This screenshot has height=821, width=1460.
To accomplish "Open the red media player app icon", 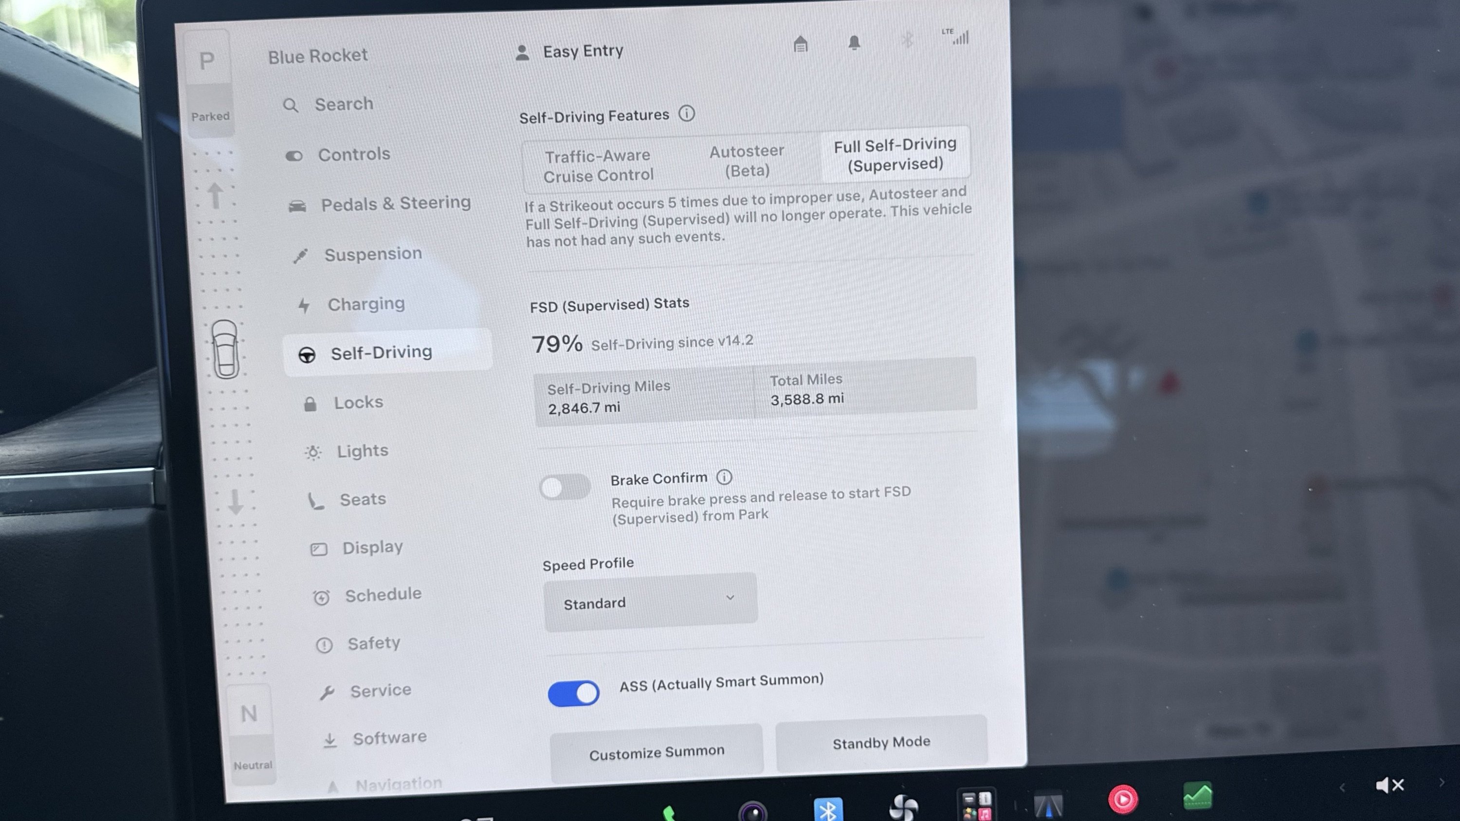I will coord(1122,800).
